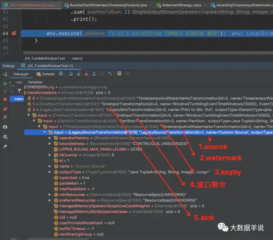Image resolution: width=273 pixels, height=240 pixels.
Task: Click the Show Execution Point icon next to Console
Action: click(x=61, y=74)
